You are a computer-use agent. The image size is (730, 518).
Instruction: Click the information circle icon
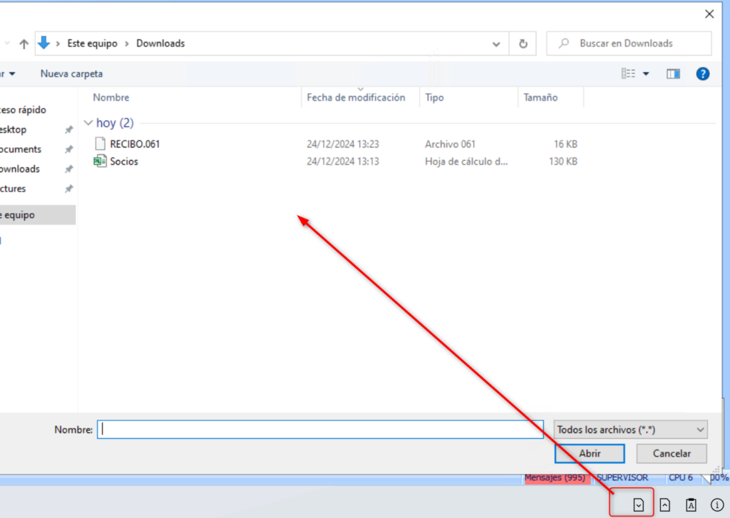717,504
